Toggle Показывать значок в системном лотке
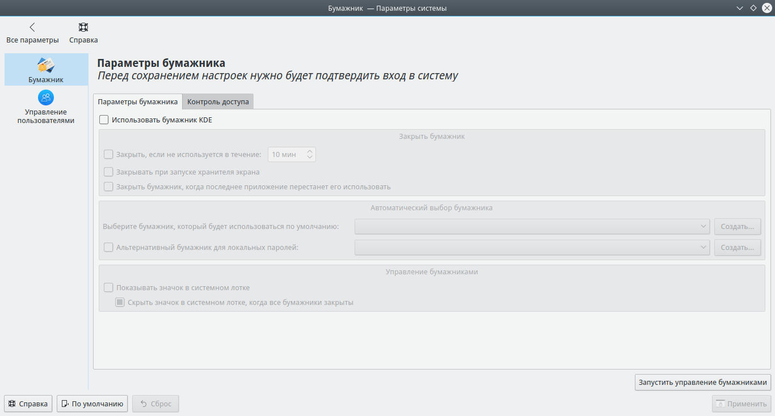 (108, 287)
